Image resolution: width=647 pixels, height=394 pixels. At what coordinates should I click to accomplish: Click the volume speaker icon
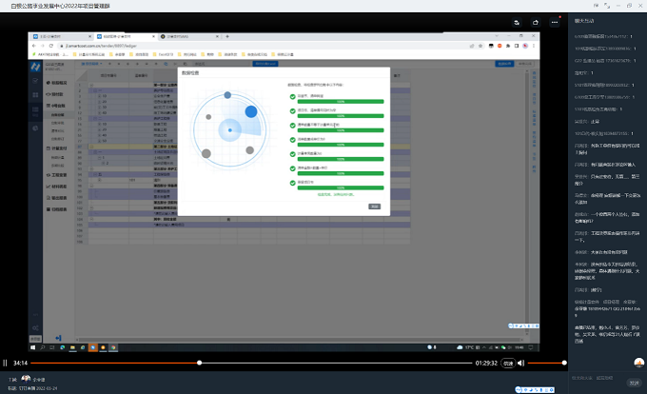(520, 363)
